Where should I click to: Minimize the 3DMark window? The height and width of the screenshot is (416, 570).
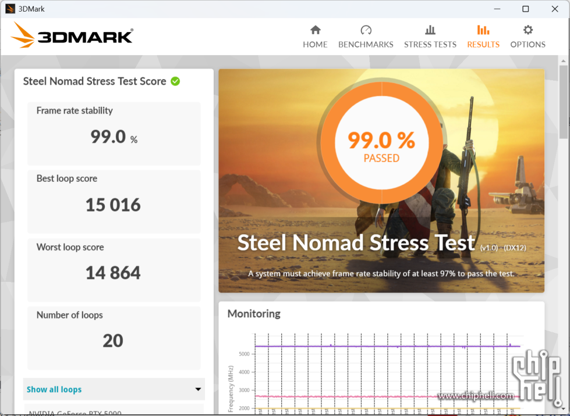tap(497, 9)
